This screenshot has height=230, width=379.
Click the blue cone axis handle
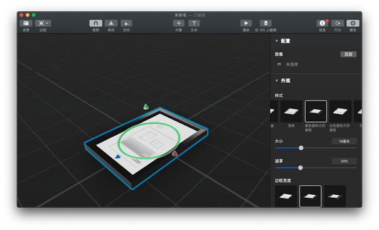point(117,157)
